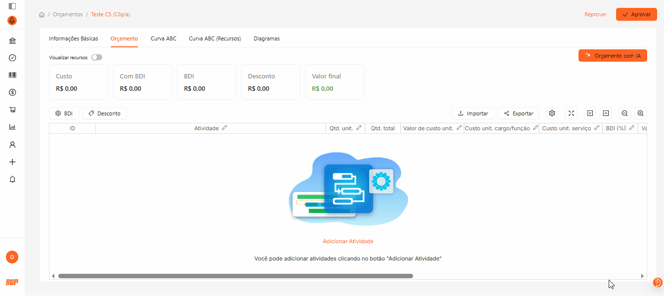Toggle the Visualizar recursos switch
664x296 pixels.
click(97, 57)
